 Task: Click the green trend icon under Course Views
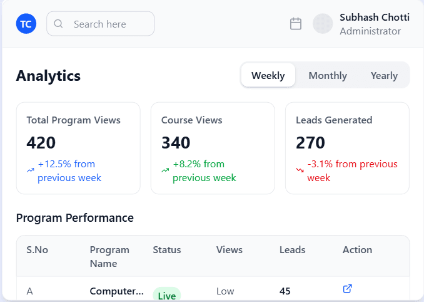[165, 170]
